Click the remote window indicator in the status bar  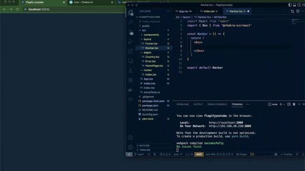pos(129,154)
